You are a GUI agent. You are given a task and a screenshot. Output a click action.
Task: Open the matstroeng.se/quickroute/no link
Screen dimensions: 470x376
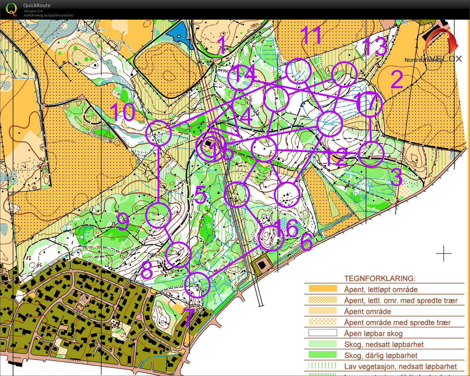[48, 15]
